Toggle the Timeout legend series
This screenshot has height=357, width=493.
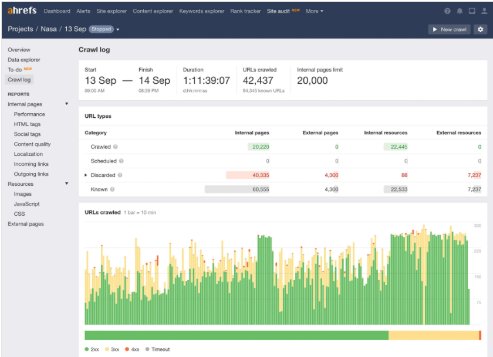(x=157, y=349)
